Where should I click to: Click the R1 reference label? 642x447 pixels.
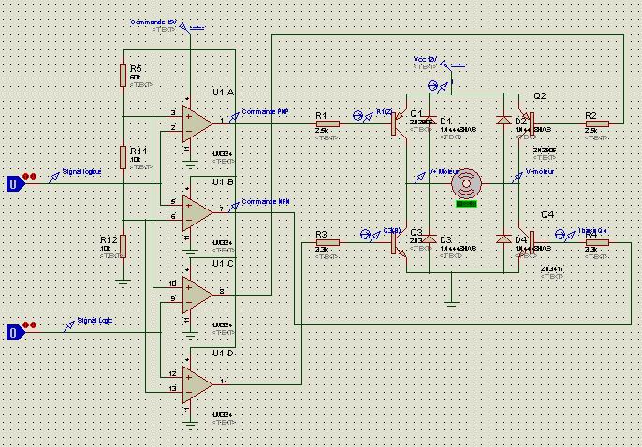[x=321, y=116]
